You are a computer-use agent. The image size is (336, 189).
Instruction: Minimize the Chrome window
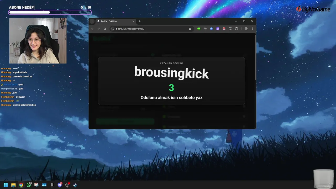click(x=236, y=21)
